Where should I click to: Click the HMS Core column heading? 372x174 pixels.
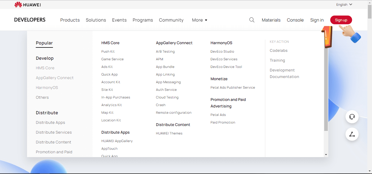pos(110,43)
